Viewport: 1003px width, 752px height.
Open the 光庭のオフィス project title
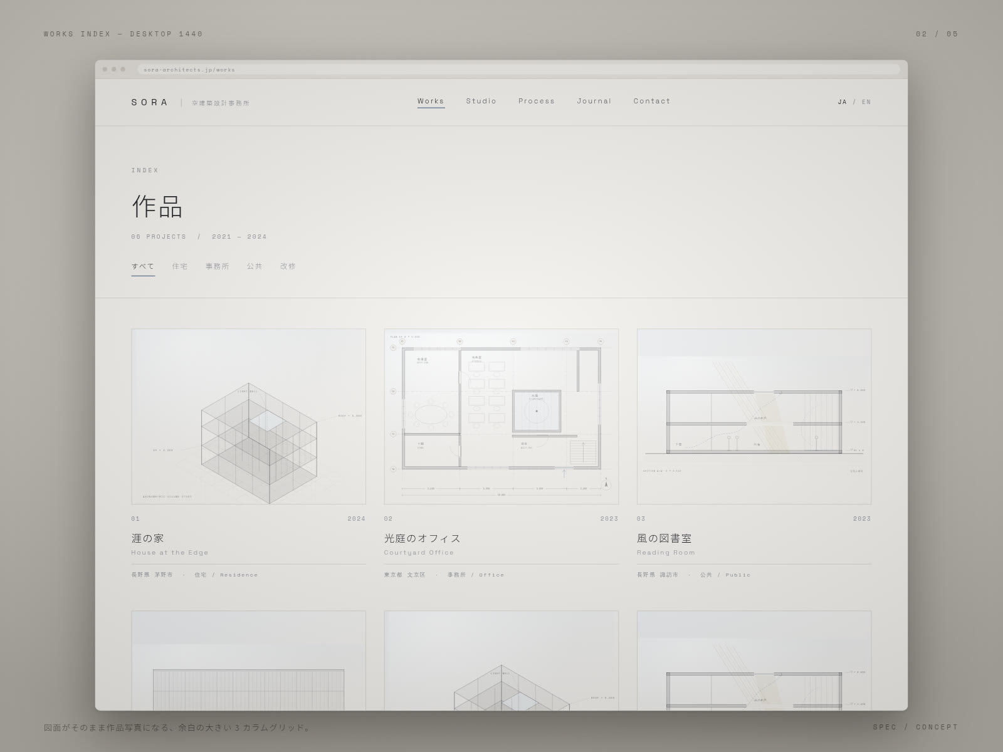click(423, 538)
